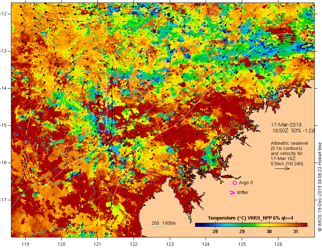This screenshot has width=322, height=248.
Task: Click the '17-Mar 16Z' legend line
Action: [284, 159]
